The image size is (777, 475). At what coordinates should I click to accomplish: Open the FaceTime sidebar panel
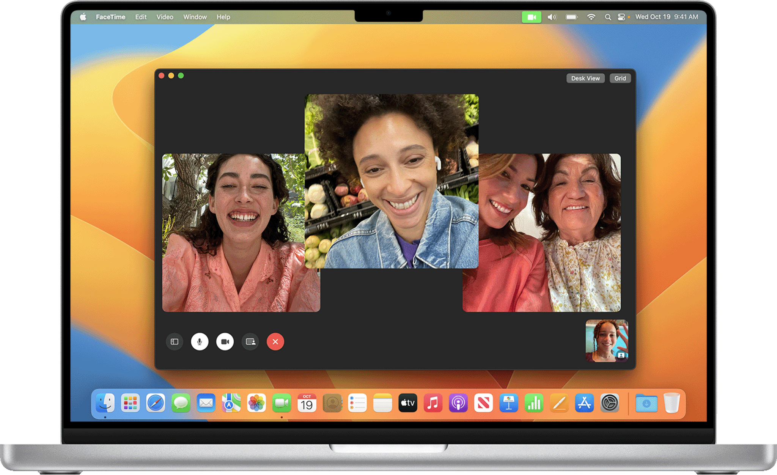tap(174, 342)
